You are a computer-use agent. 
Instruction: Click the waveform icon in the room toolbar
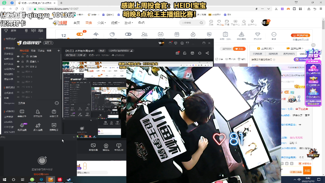click(x=96, y=34)
